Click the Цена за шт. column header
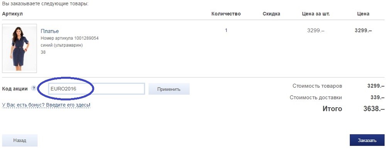Image resolution: width=386 pixels, height=149 pixels. pyautogui.click(x=316, y=14)
